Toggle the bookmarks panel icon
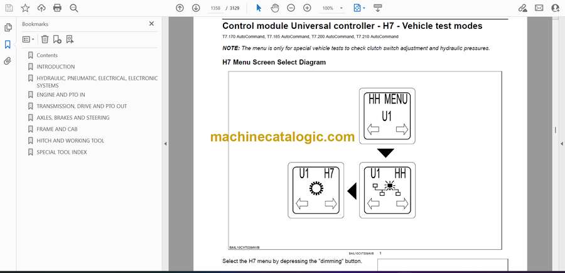 [8, 45]
